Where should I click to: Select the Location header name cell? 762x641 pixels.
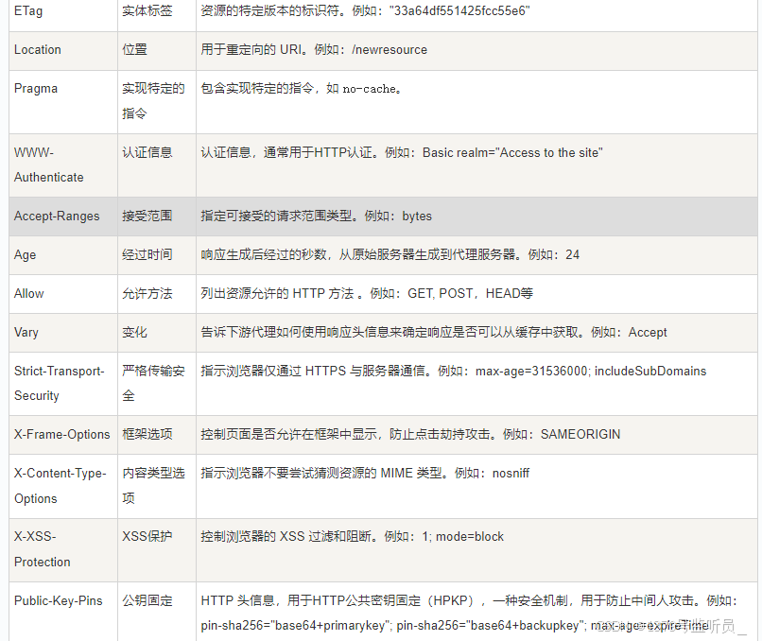click(x=63, y=51)
